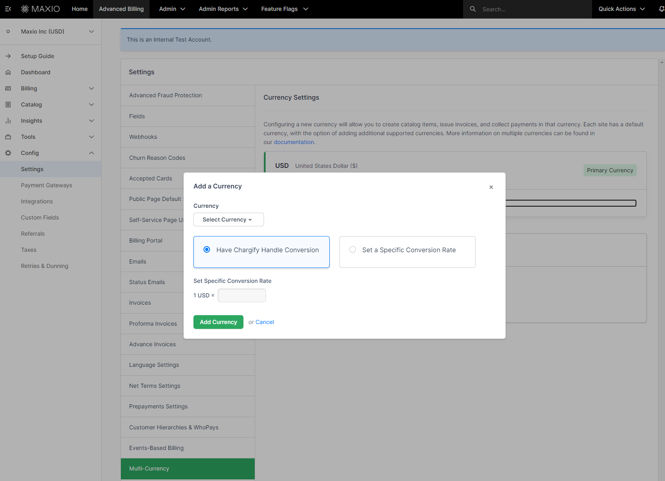Click the Cancel link
Viewport: 665px width, 481px height.
click(x=264, y=322)
